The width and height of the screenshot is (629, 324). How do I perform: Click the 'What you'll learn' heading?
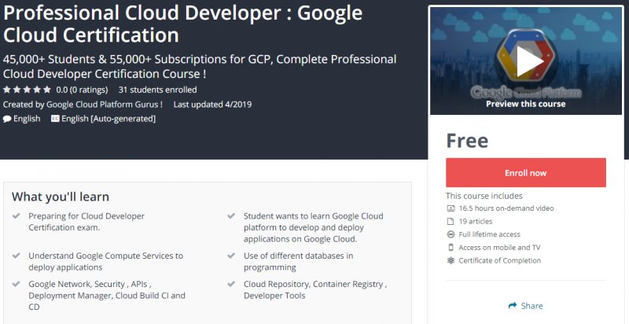pyautogui.click(x=61, y=197)
